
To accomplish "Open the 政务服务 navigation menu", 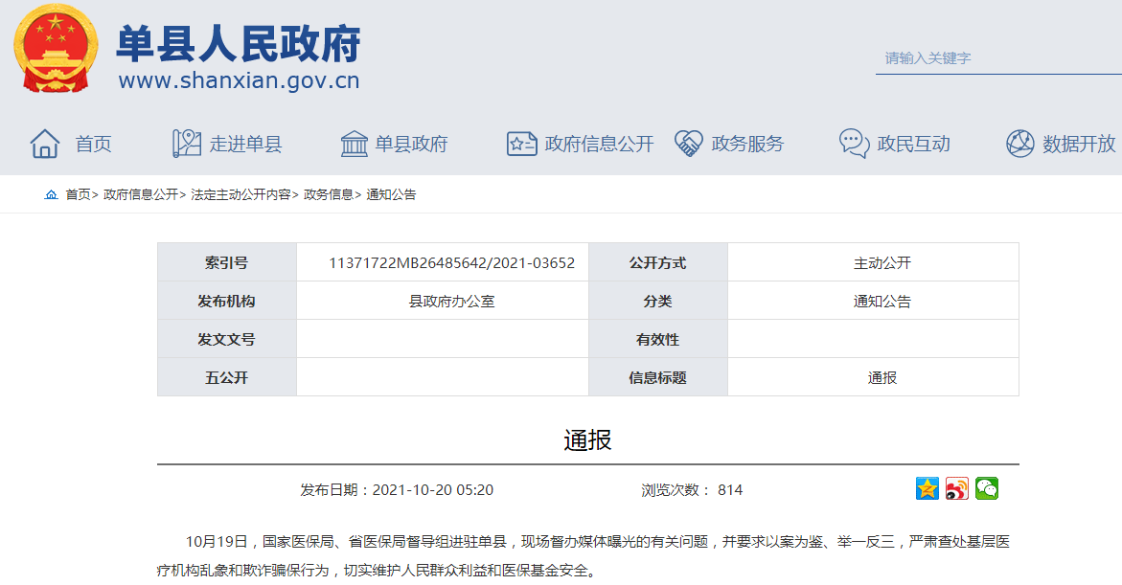I will (x=747, y=144).
